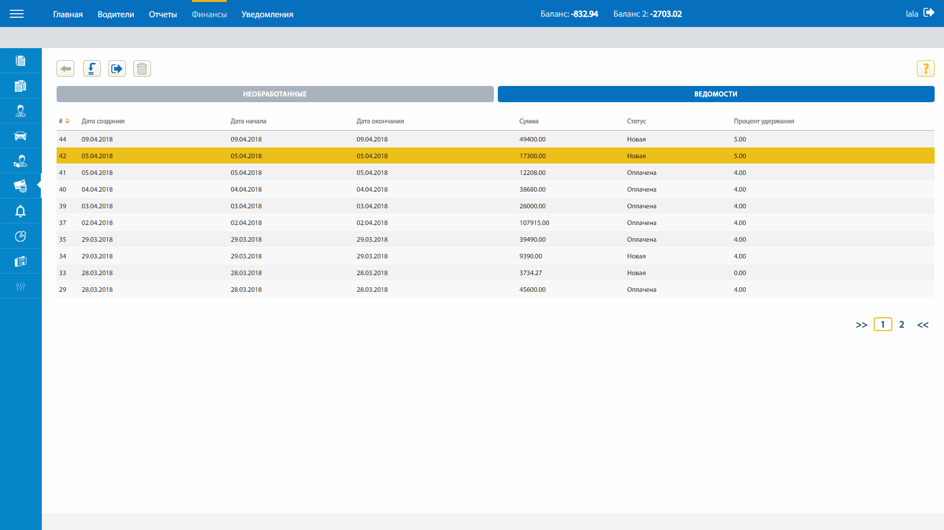Switch to the Необработанные tab
Screen dimensions: 944x530
coord(275,94)
